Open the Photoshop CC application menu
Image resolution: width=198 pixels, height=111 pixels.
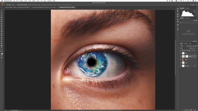(x=8, y=1)
